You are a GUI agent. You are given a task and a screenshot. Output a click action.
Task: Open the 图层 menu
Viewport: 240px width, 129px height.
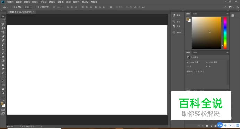35,2
